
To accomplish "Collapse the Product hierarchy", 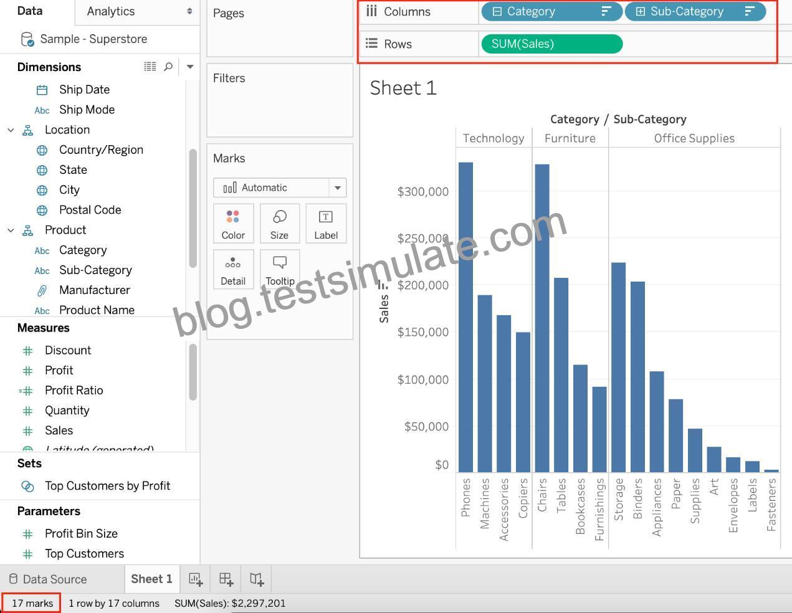I will (11, 230).
